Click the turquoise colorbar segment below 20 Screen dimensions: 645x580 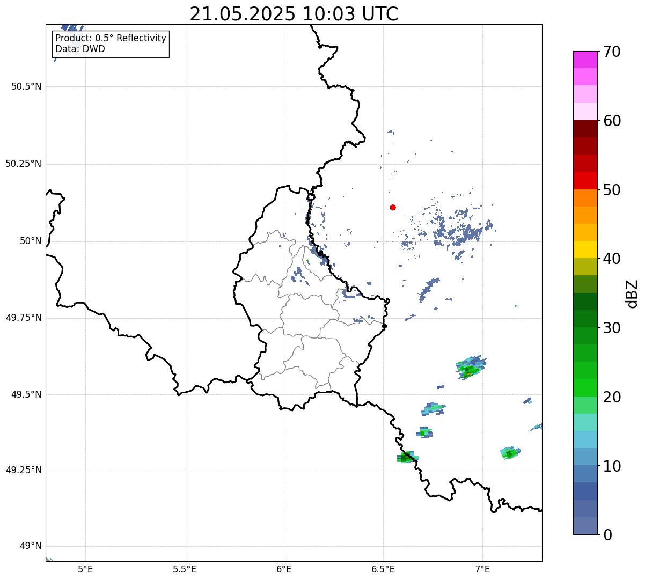[x=585, y=422]
